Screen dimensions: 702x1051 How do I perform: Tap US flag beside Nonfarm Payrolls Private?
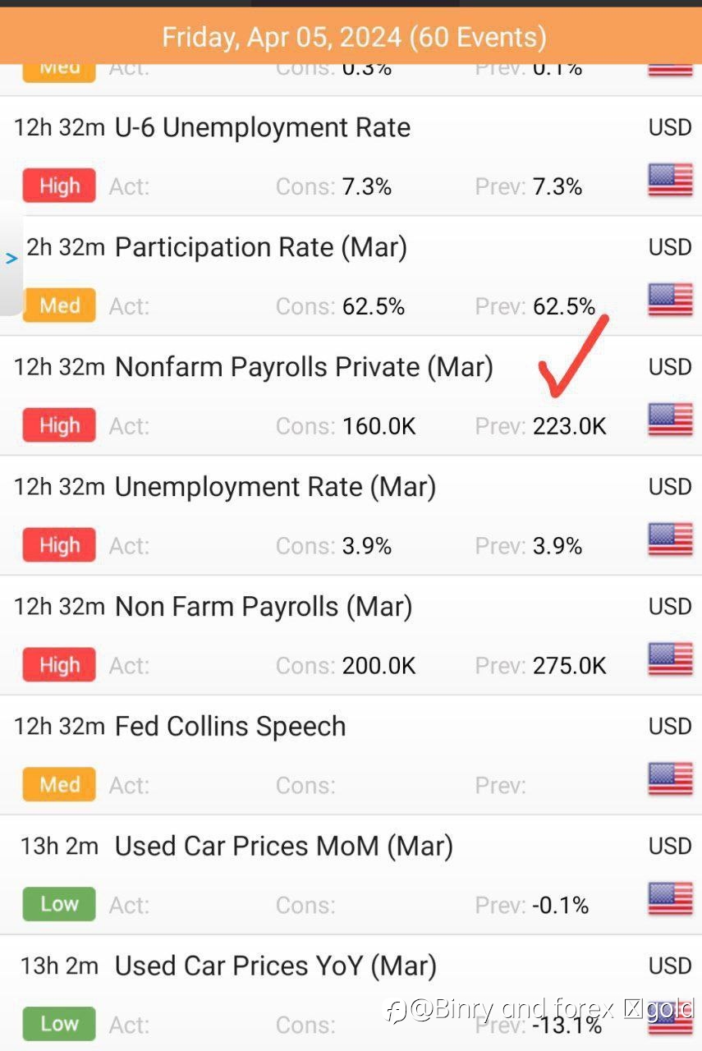click(x=670, y=420)
